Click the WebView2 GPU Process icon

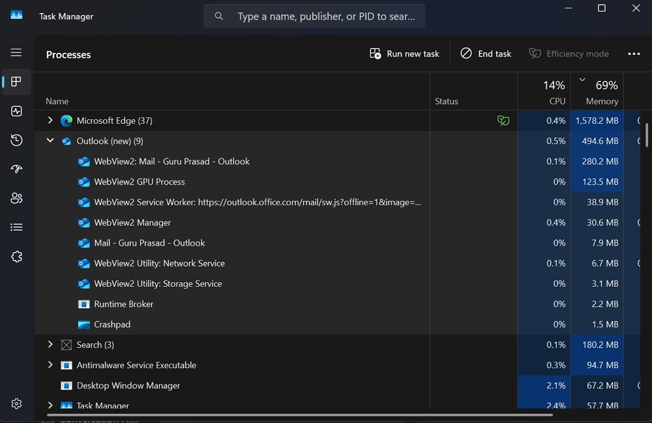(x=84, y=182)
